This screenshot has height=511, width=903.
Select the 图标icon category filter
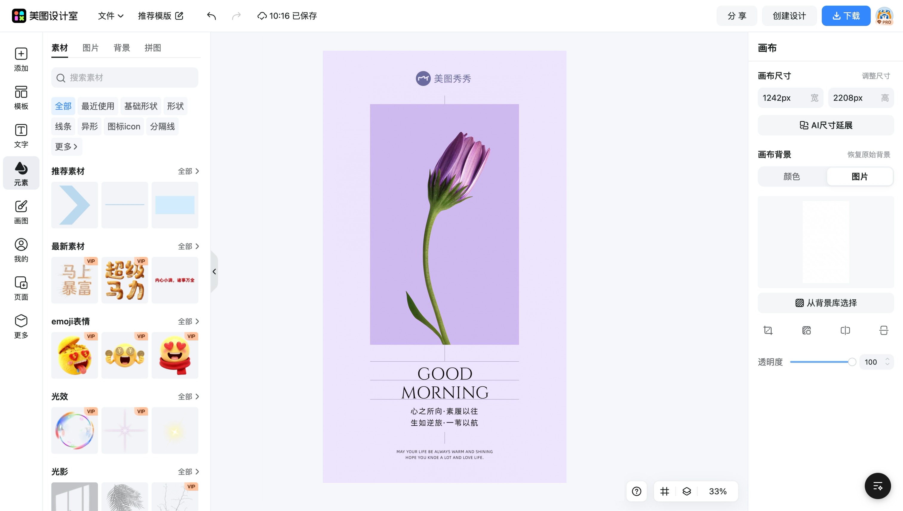tap(124, 126)
